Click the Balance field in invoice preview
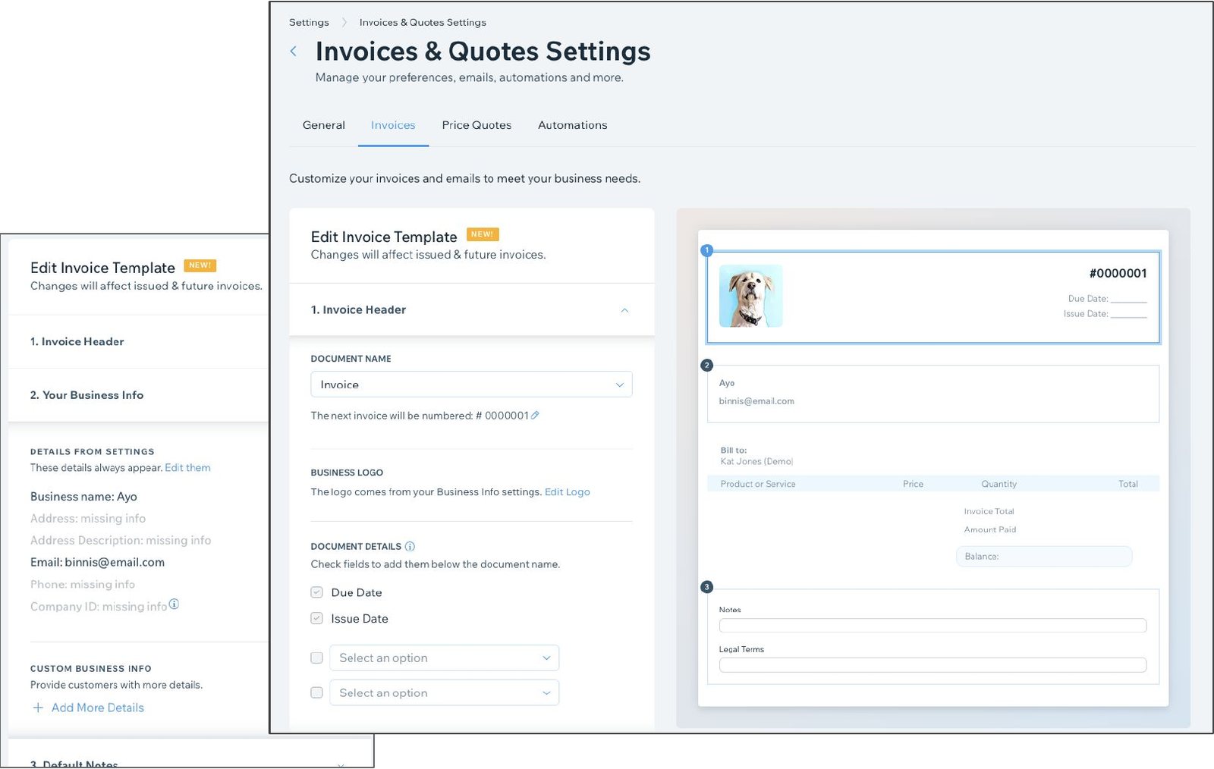 click(x=1044, y=557)
